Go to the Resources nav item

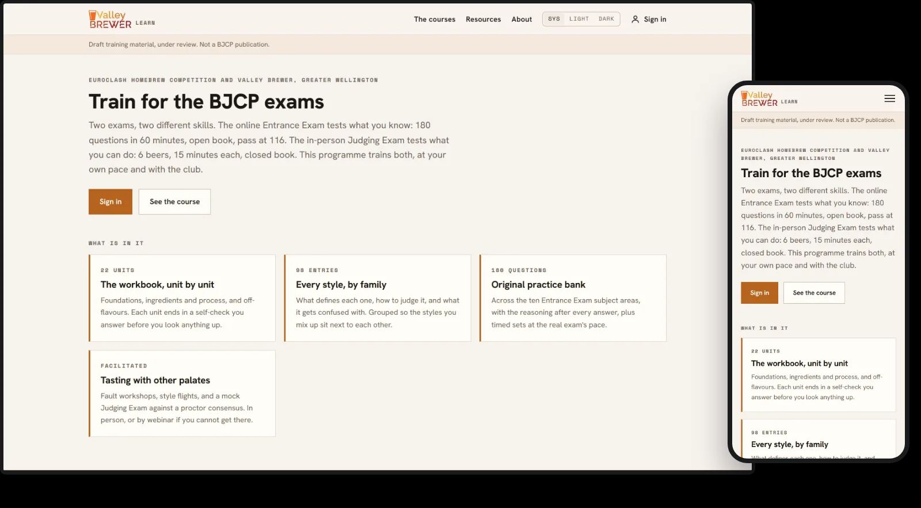[484, 20]
